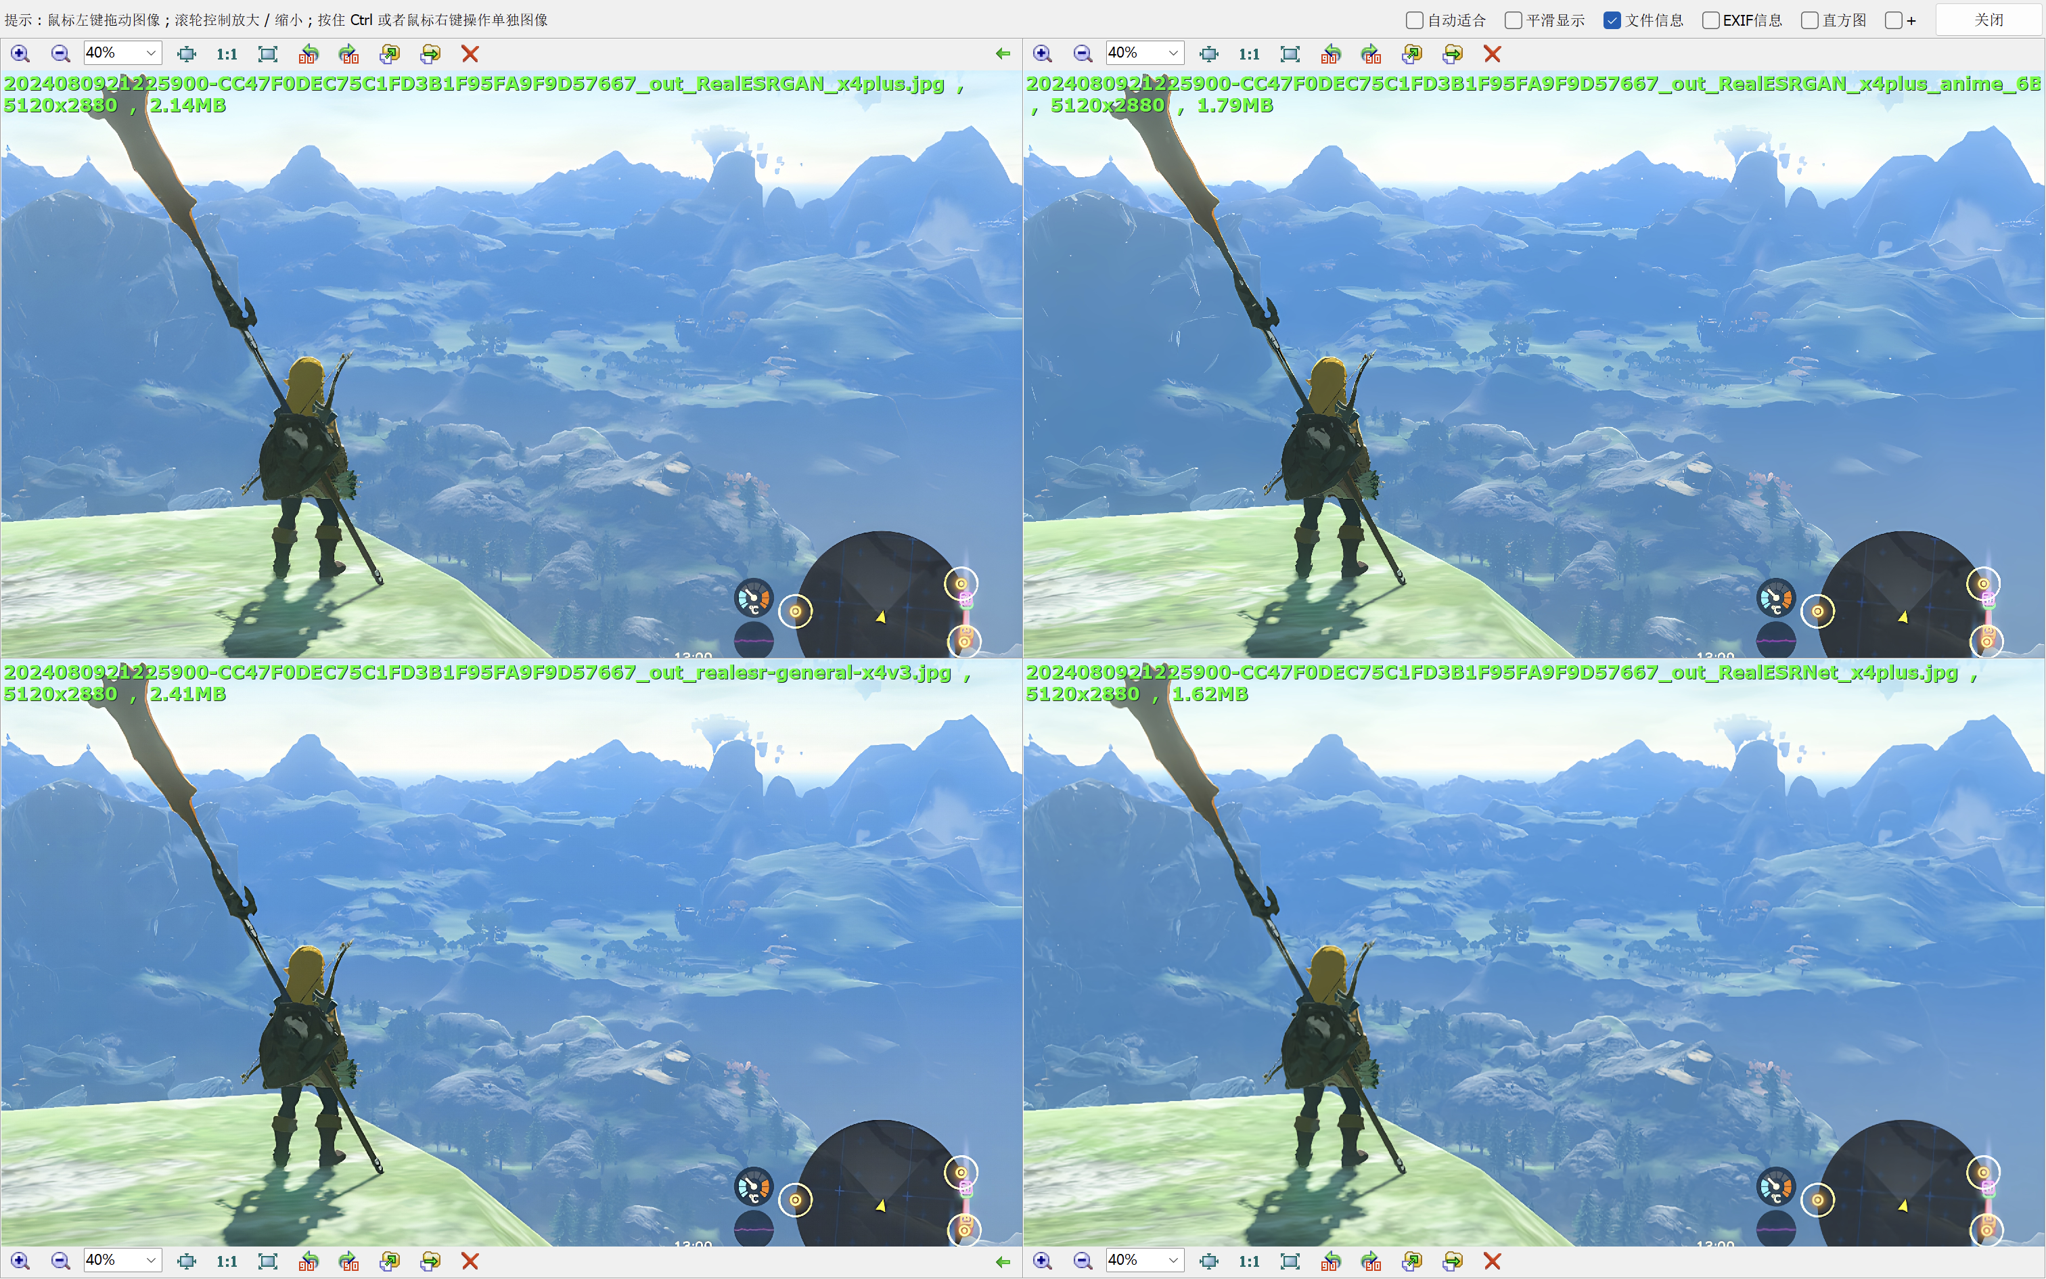This screenshot has height=1279, width=2046.
Task: Toggle 直方图 histogram checkbox
Action: coord(1809,20)
